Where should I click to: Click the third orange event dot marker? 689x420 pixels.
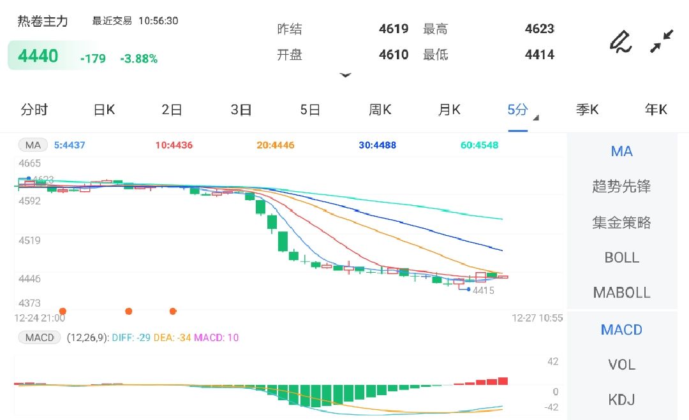click(173, 311)
